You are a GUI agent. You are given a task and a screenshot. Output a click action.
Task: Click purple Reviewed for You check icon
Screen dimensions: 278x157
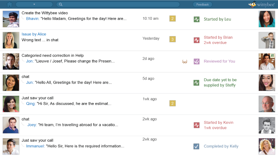pos(196,61)
